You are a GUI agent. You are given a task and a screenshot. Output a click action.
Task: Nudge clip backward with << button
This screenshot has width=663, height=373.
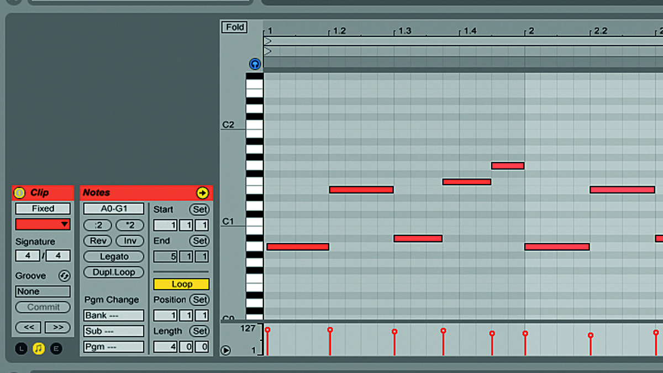[29, 327]
